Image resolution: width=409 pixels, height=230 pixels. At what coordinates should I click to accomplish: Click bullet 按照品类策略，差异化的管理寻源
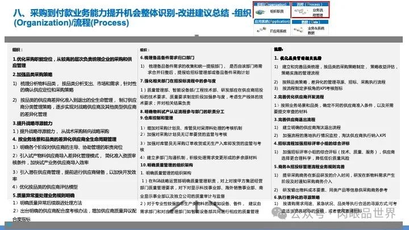pos(329,82)
